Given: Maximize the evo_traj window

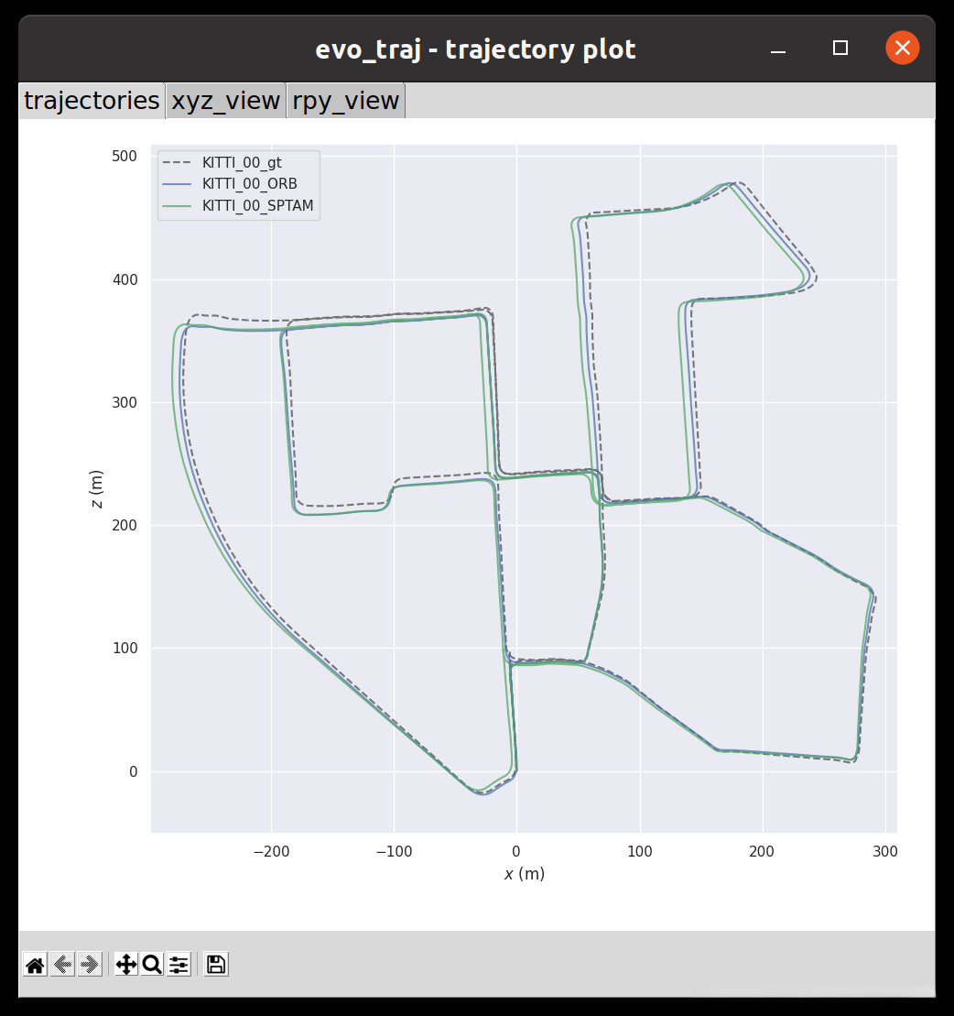Looking at the screenshot, I should pos(840,48).
